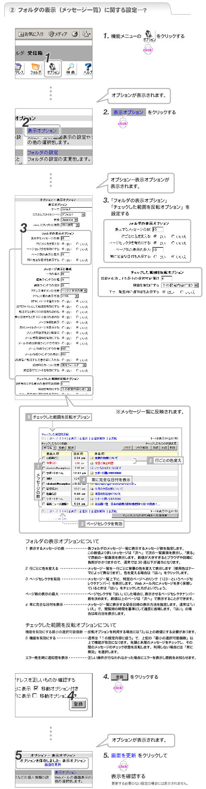Select はい for 行ごとに色を変える in enlarged panel

click(155, 236)
